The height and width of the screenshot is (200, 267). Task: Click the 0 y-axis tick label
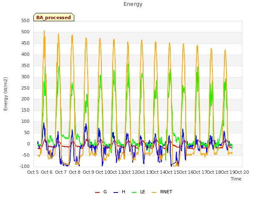point(28,144)
